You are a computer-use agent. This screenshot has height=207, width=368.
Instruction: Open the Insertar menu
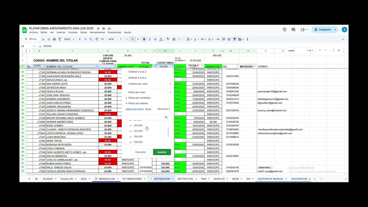[x=61, y=32]
